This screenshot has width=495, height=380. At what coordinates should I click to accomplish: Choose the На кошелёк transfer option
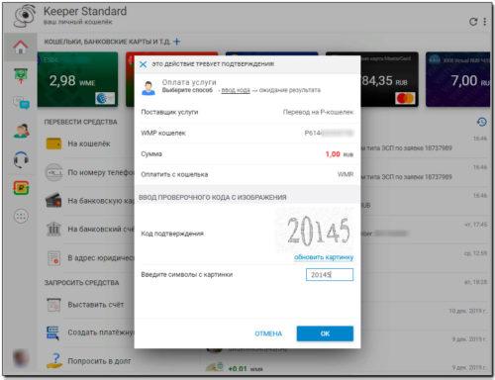tap(89, 143)
